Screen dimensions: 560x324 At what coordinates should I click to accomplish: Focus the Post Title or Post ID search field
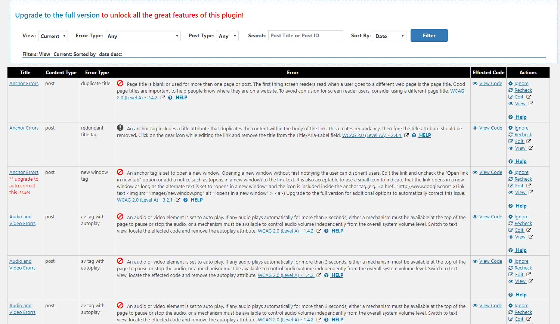[306, 35]
